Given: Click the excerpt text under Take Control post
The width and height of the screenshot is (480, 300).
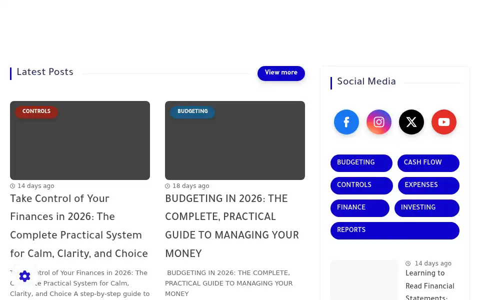Looking at the screenshot, I should tap(80, 283).
